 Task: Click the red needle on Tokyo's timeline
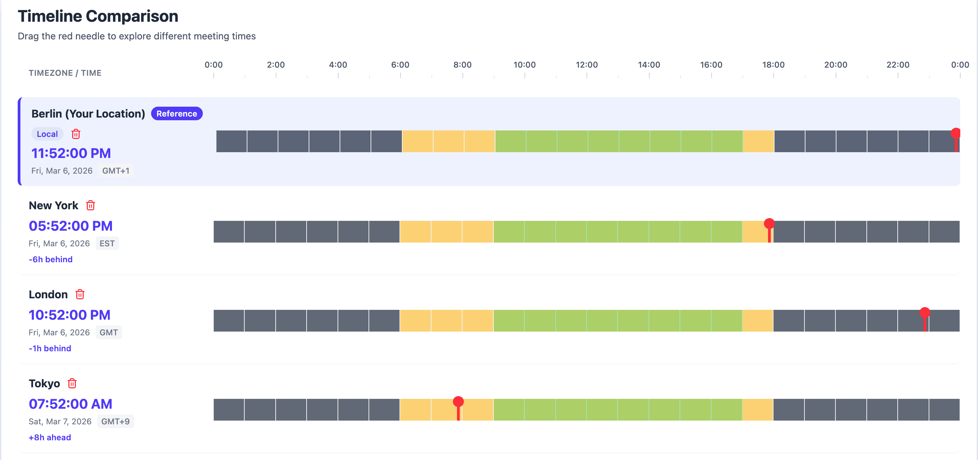(x=458, y=402)
